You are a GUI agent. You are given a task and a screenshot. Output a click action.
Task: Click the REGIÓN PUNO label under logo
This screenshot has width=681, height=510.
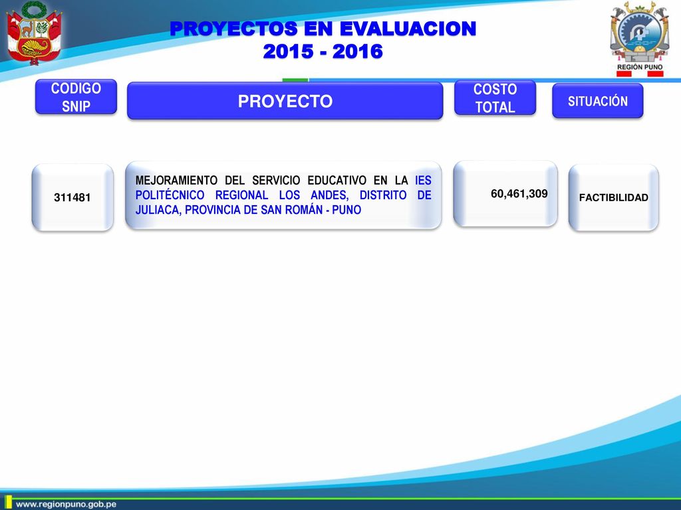point(640,67)
